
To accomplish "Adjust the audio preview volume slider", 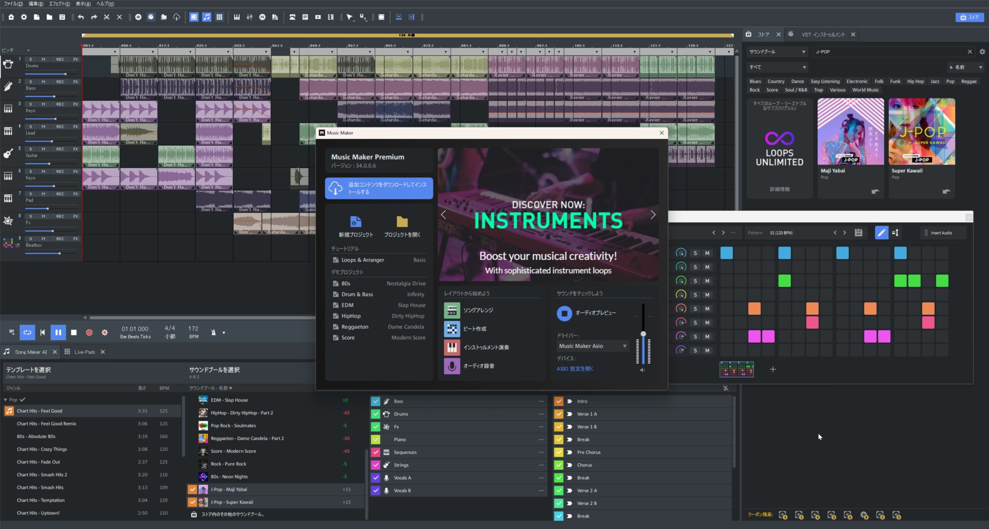I will (643, 333).
